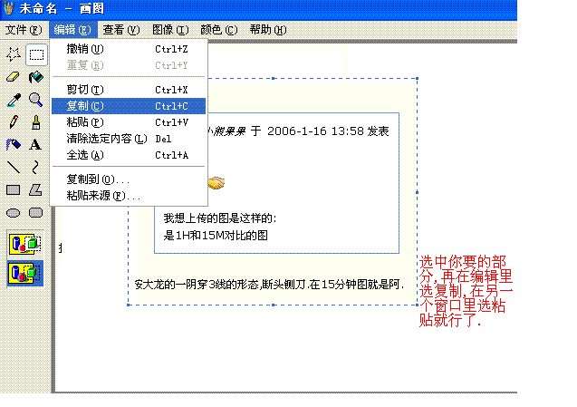The height and width of the screenshot is (407, 577).
Task: Click the handshake emoticon in canvas
Action: tap(216, 183)
